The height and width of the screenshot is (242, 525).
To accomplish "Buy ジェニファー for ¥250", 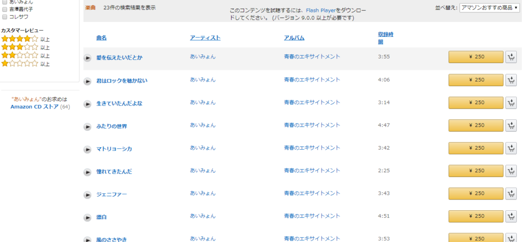I will click(476, 194).
